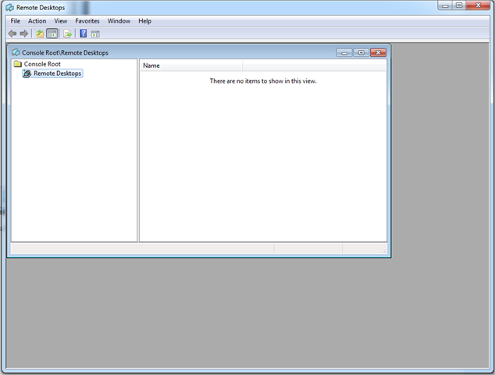Open Help via blue question mark icon
Screen dimensions: 495x375
84,34
